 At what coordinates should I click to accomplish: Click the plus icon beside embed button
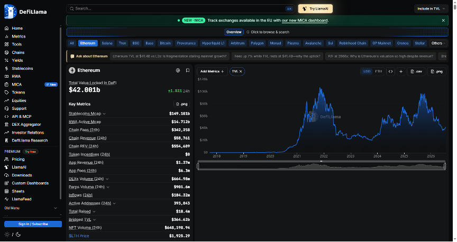401,71
